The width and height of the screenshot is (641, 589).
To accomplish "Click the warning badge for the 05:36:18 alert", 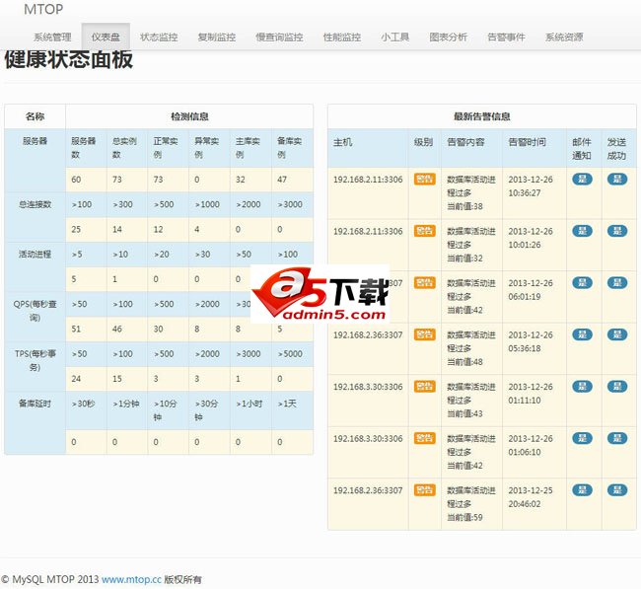I will [x=425, y=334].
